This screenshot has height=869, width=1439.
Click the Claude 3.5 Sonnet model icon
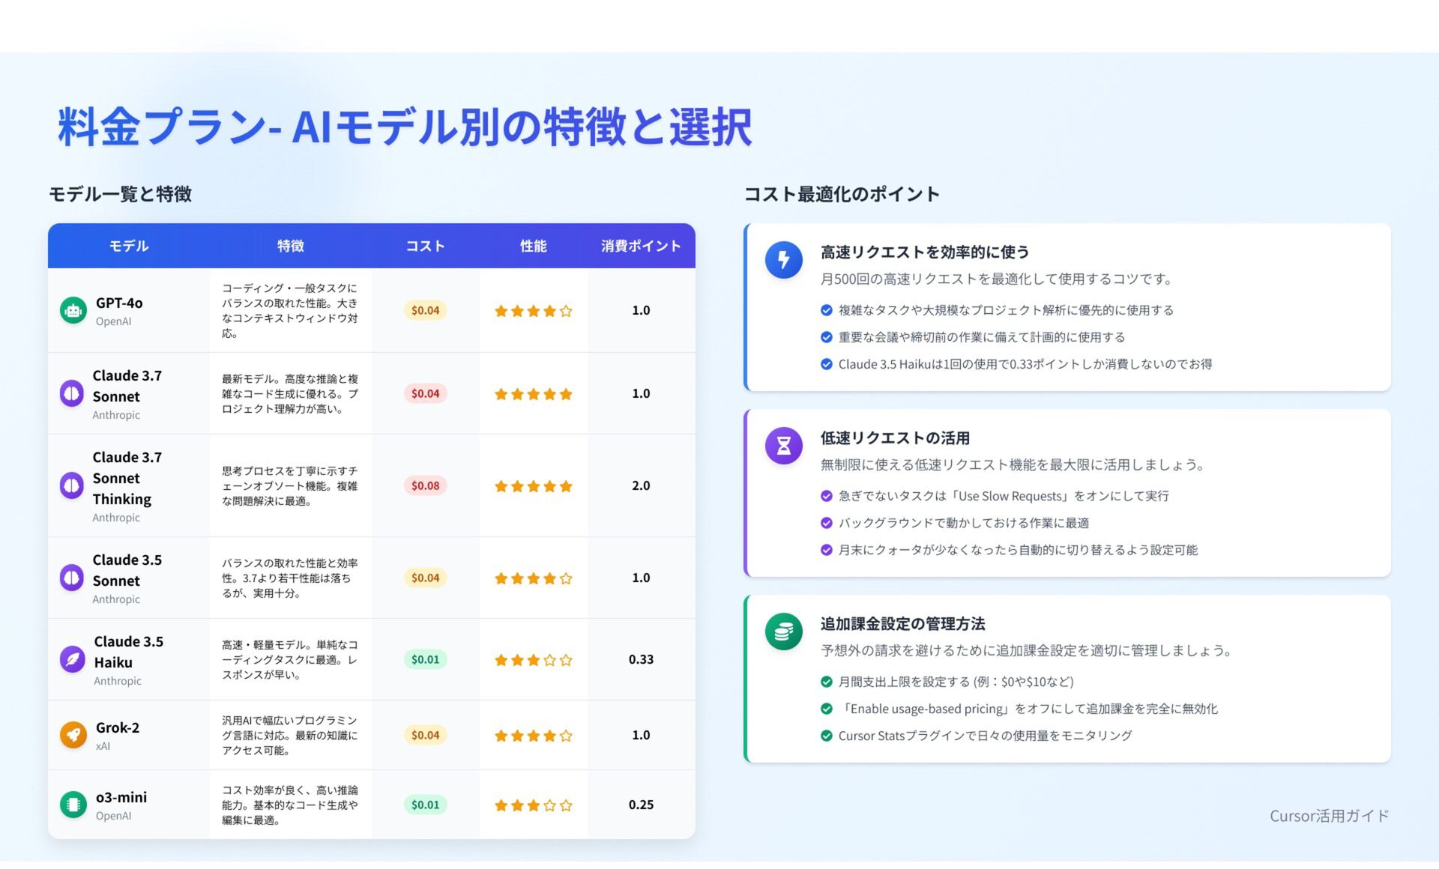pyautogui.click(x=71, y=578)
